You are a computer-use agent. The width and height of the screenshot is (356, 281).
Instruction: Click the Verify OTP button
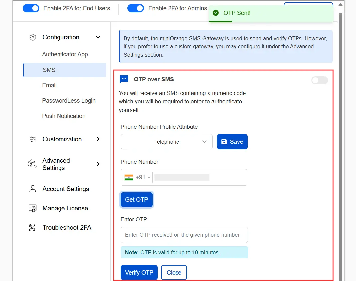(139, 272)
